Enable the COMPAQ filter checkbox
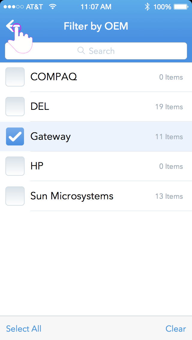This screenshot has height=340, width=192. pos(15,77)
